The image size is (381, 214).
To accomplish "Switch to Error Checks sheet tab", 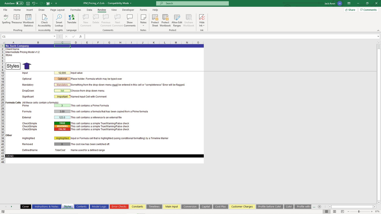I will pos(119,206).
